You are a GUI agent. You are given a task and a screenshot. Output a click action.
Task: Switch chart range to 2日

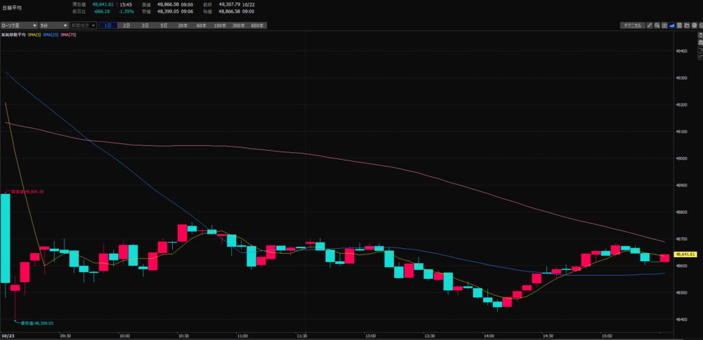pos(126,25)
